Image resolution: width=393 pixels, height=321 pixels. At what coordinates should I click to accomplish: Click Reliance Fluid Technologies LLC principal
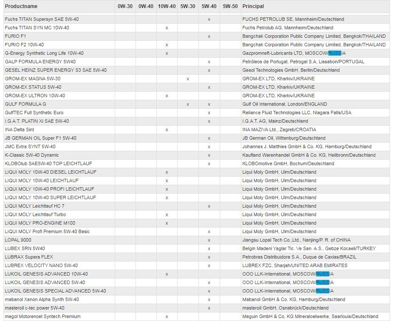(x=297, y=113)
